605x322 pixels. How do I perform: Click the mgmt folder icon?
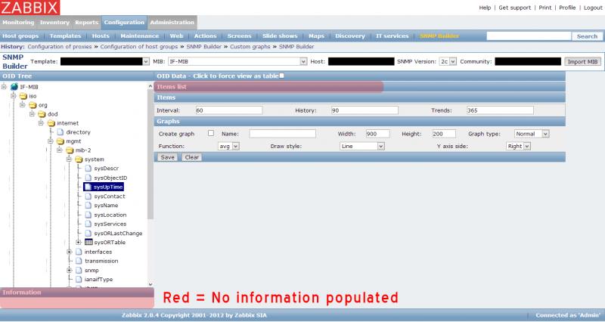(60, 141)
